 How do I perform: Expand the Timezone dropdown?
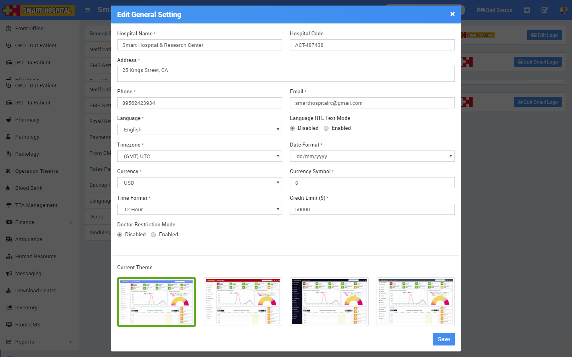coord(199,156)
